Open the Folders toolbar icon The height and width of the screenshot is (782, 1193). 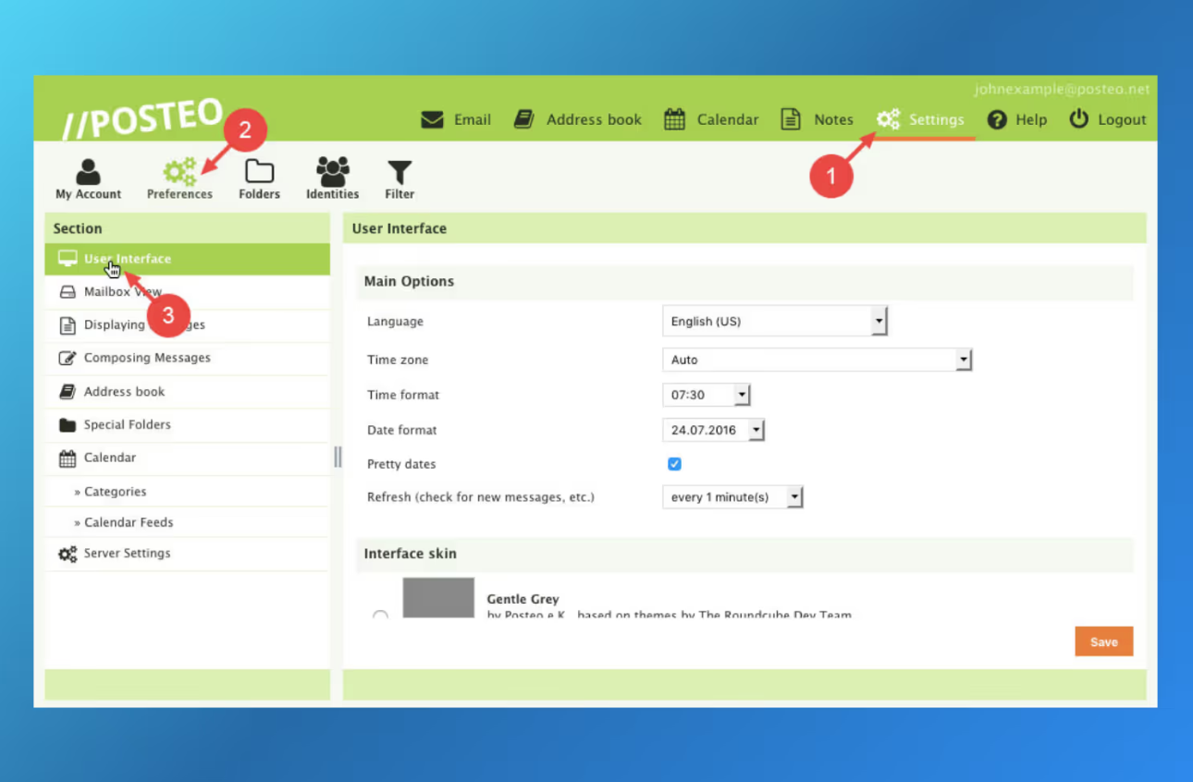click(x=259, y=177)
